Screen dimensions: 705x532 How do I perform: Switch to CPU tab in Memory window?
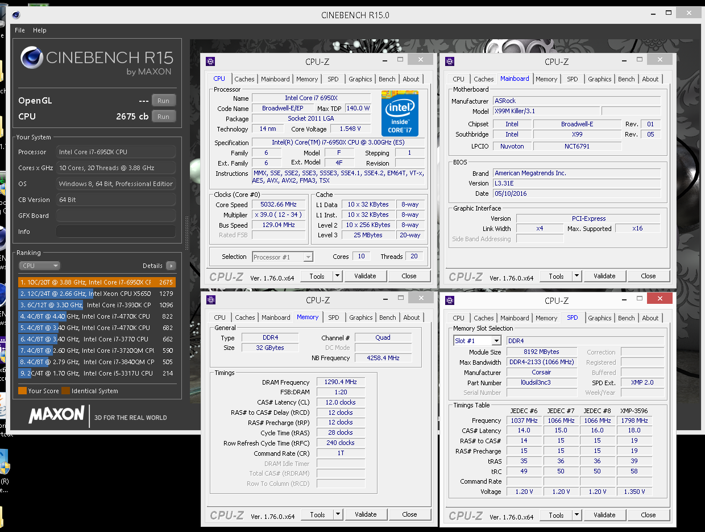click(x=220, y=317)
